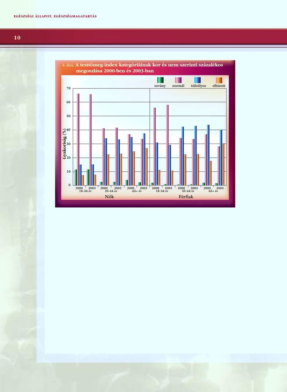This screenshot has height=392, width=287.
Task: Click the "65+ év" label under Nők
Action: [x=137, y=191]
